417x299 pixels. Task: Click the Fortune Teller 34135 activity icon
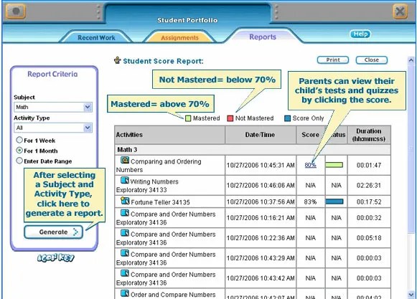[x=125, y=200]
